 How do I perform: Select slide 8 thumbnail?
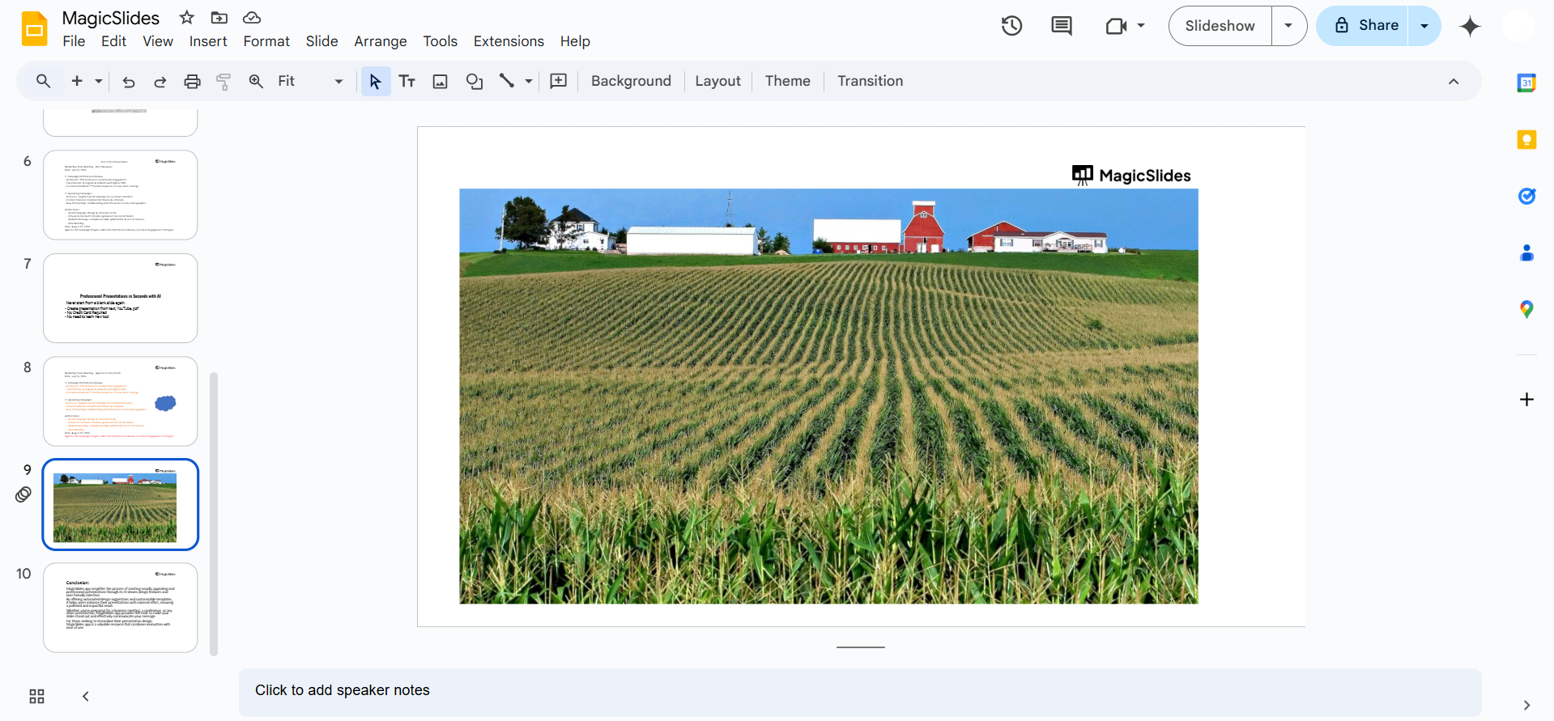coord(121,401)
